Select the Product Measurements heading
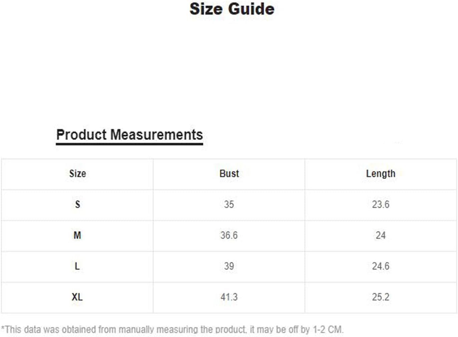Image resolution: width=458 pixels, height=337 pixels. click(129, 135)
